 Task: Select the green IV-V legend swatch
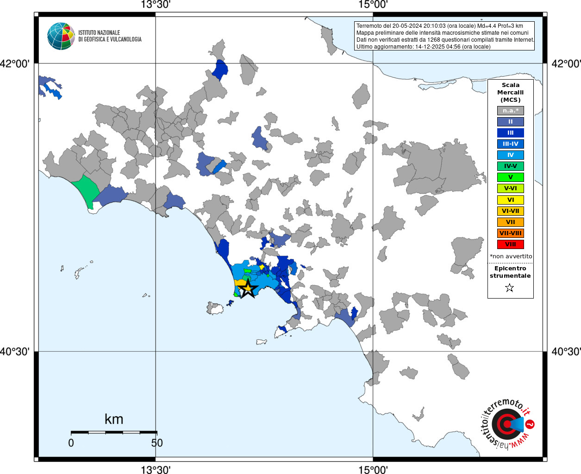(511, 166)
